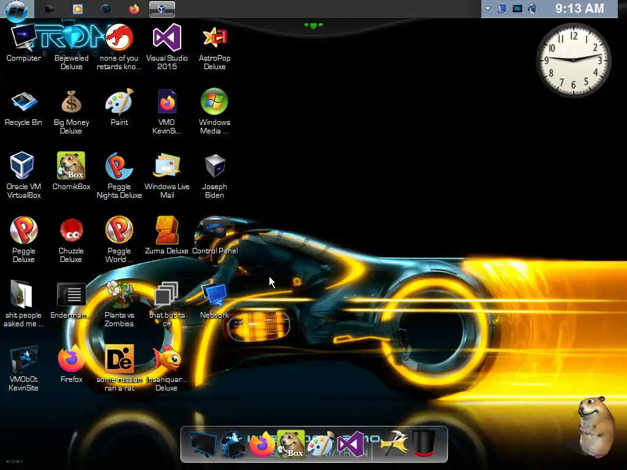This screenshot has width=627, height=470.
Task: Open the Network desktop icon
Action: [214, 300]
